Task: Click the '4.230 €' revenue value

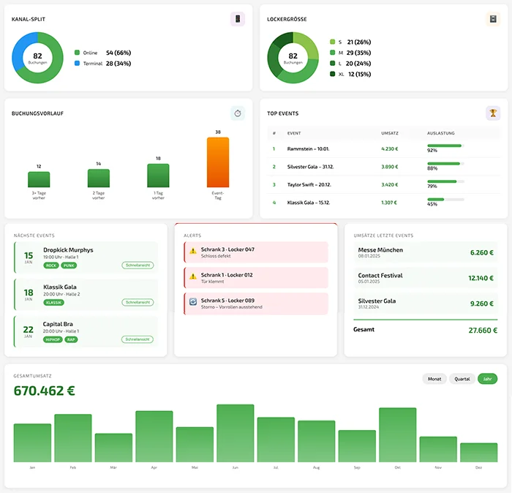Action: 390,149
